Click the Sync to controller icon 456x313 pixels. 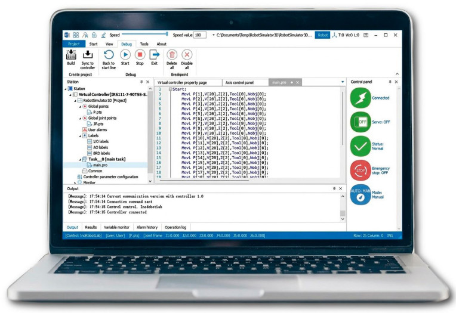pyautogui.click(x=88, y=54)
